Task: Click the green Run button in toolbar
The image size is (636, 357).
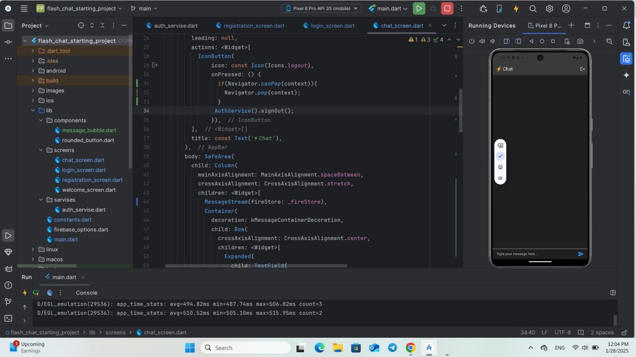Action: [419, 9]
